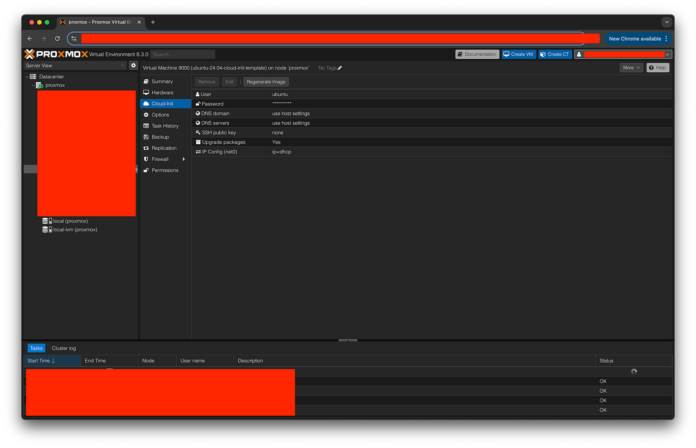696x448 pixels.
Task: Click the End Time column header
Action: point(110,360)
